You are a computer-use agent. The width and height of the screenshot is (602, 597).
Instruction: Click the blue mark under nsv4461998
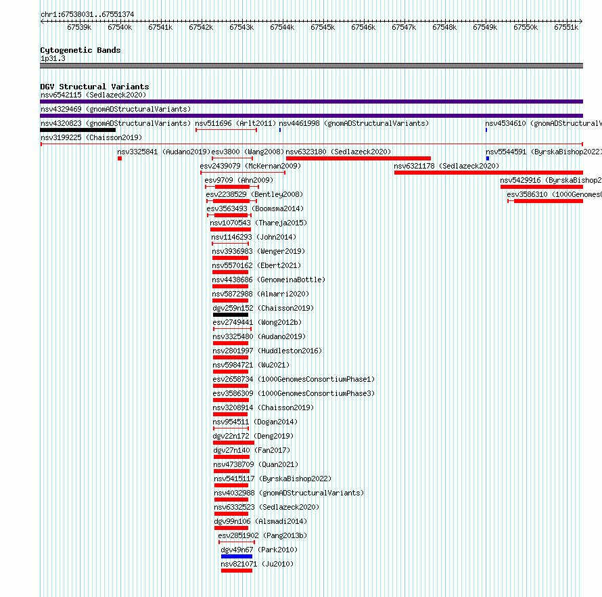[280, 130]
